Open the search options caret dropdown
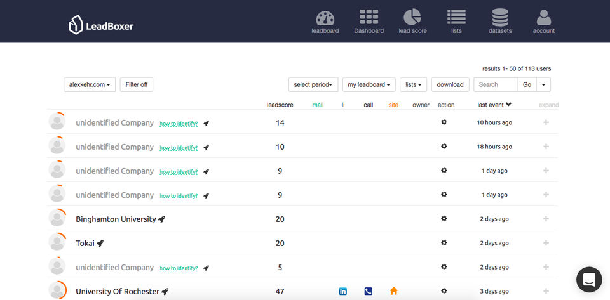Screen dimensions: 610x300 [543, 84]
